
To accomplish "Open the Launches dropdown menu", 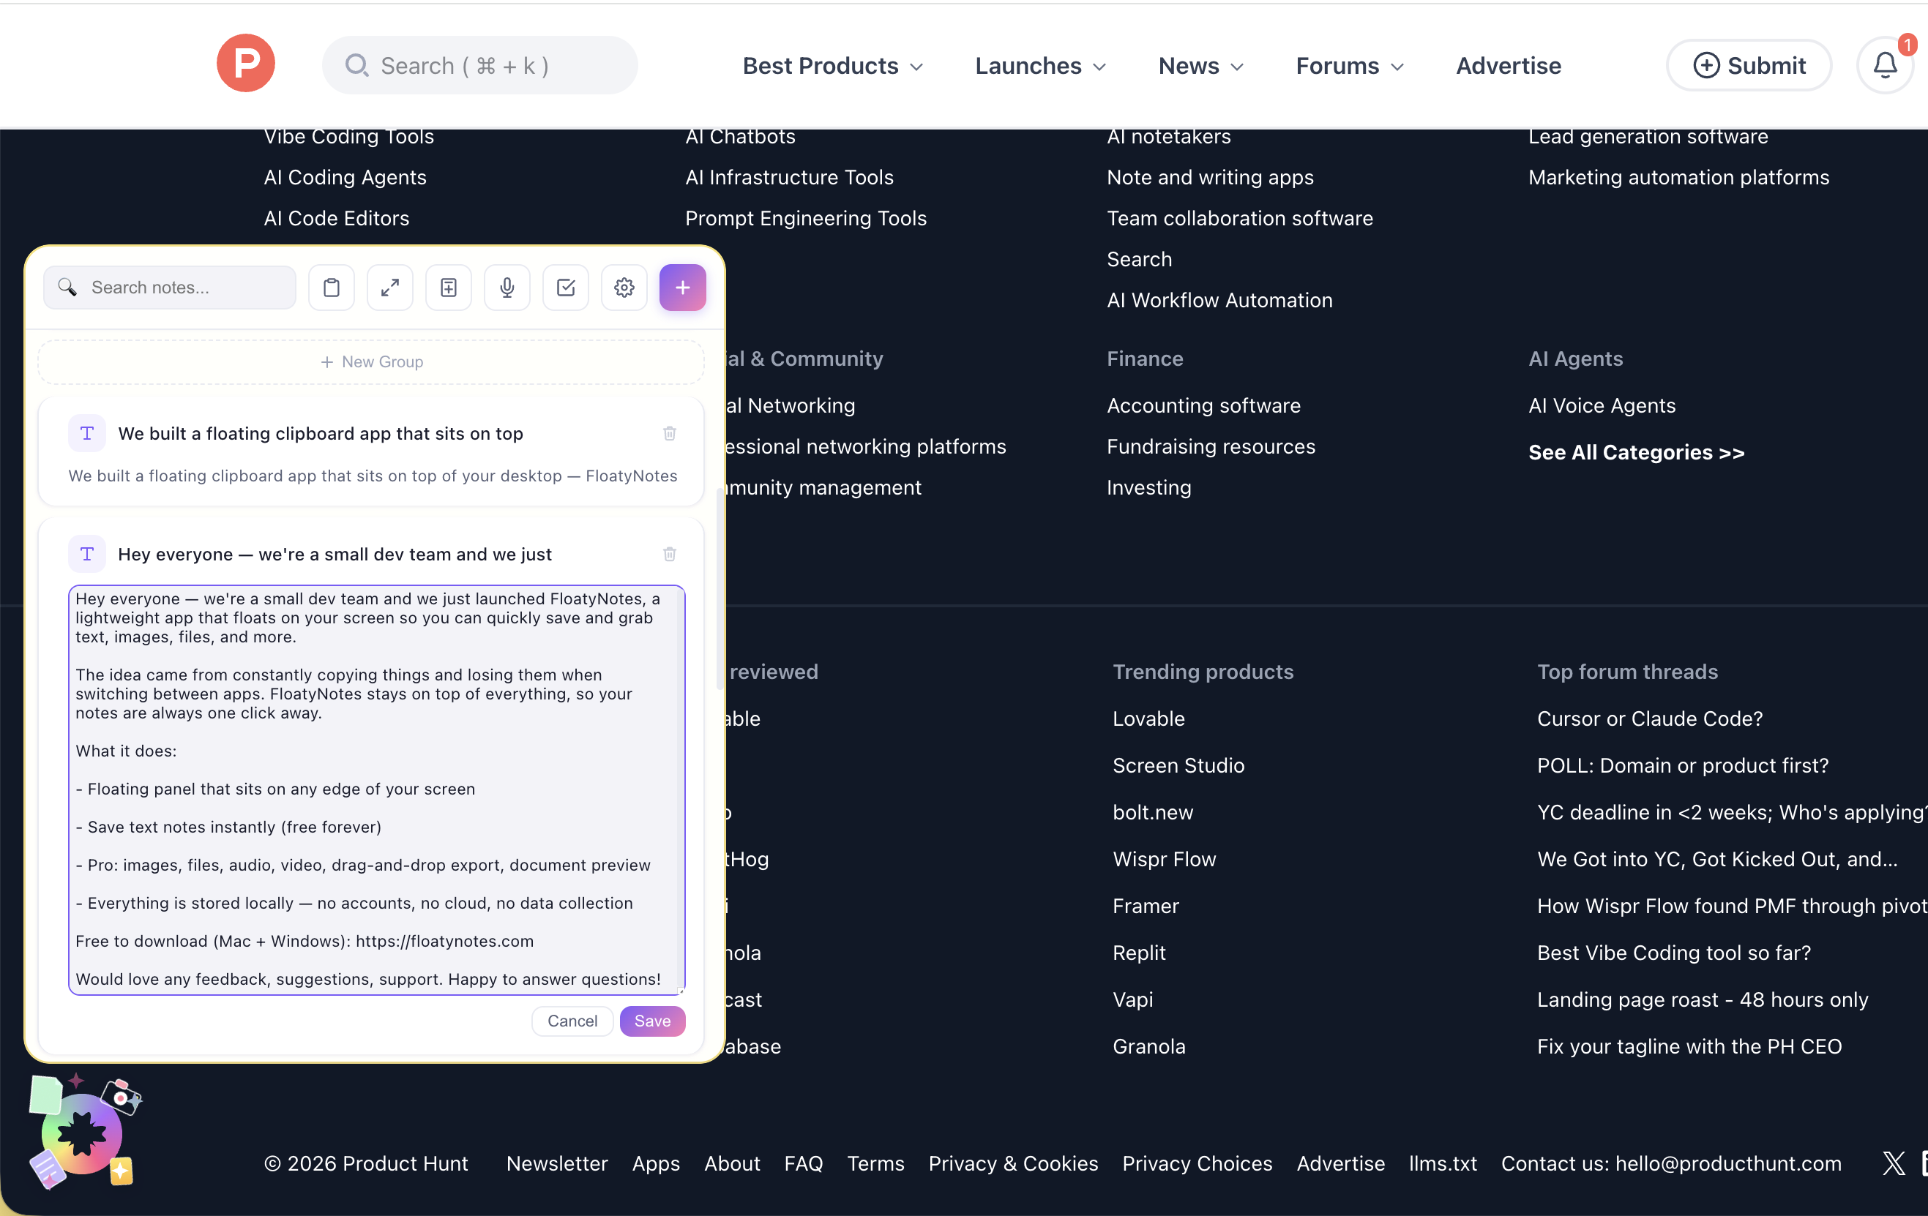I will point(1039,66).
